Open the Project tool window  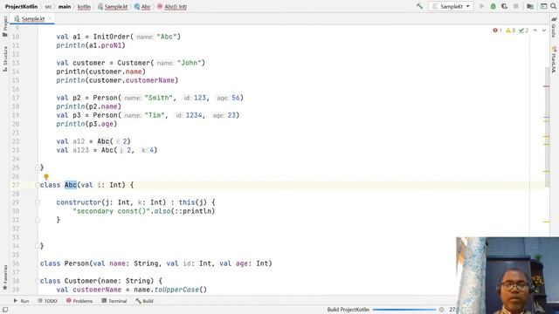(x=5, y=27)
